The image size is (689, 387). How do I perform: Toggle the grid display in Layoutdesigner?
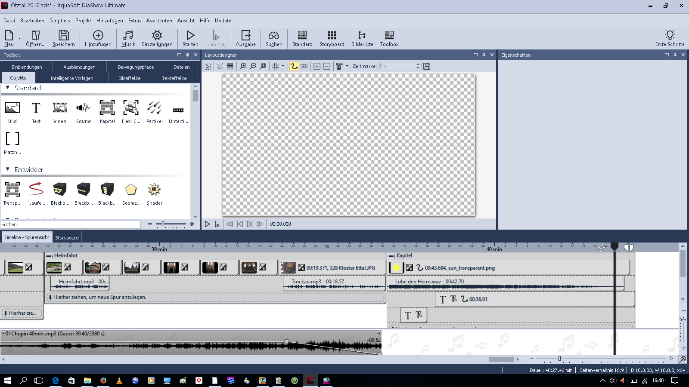click(x=276, y=66)
